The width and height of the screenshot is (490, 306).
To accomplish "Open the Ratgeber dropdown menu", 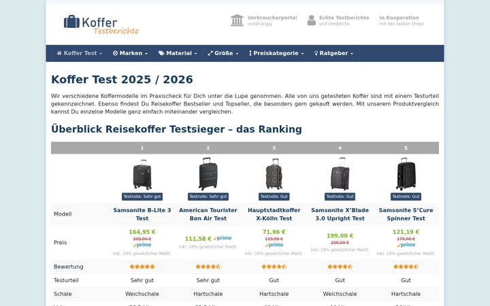I will tap(333, 53).
